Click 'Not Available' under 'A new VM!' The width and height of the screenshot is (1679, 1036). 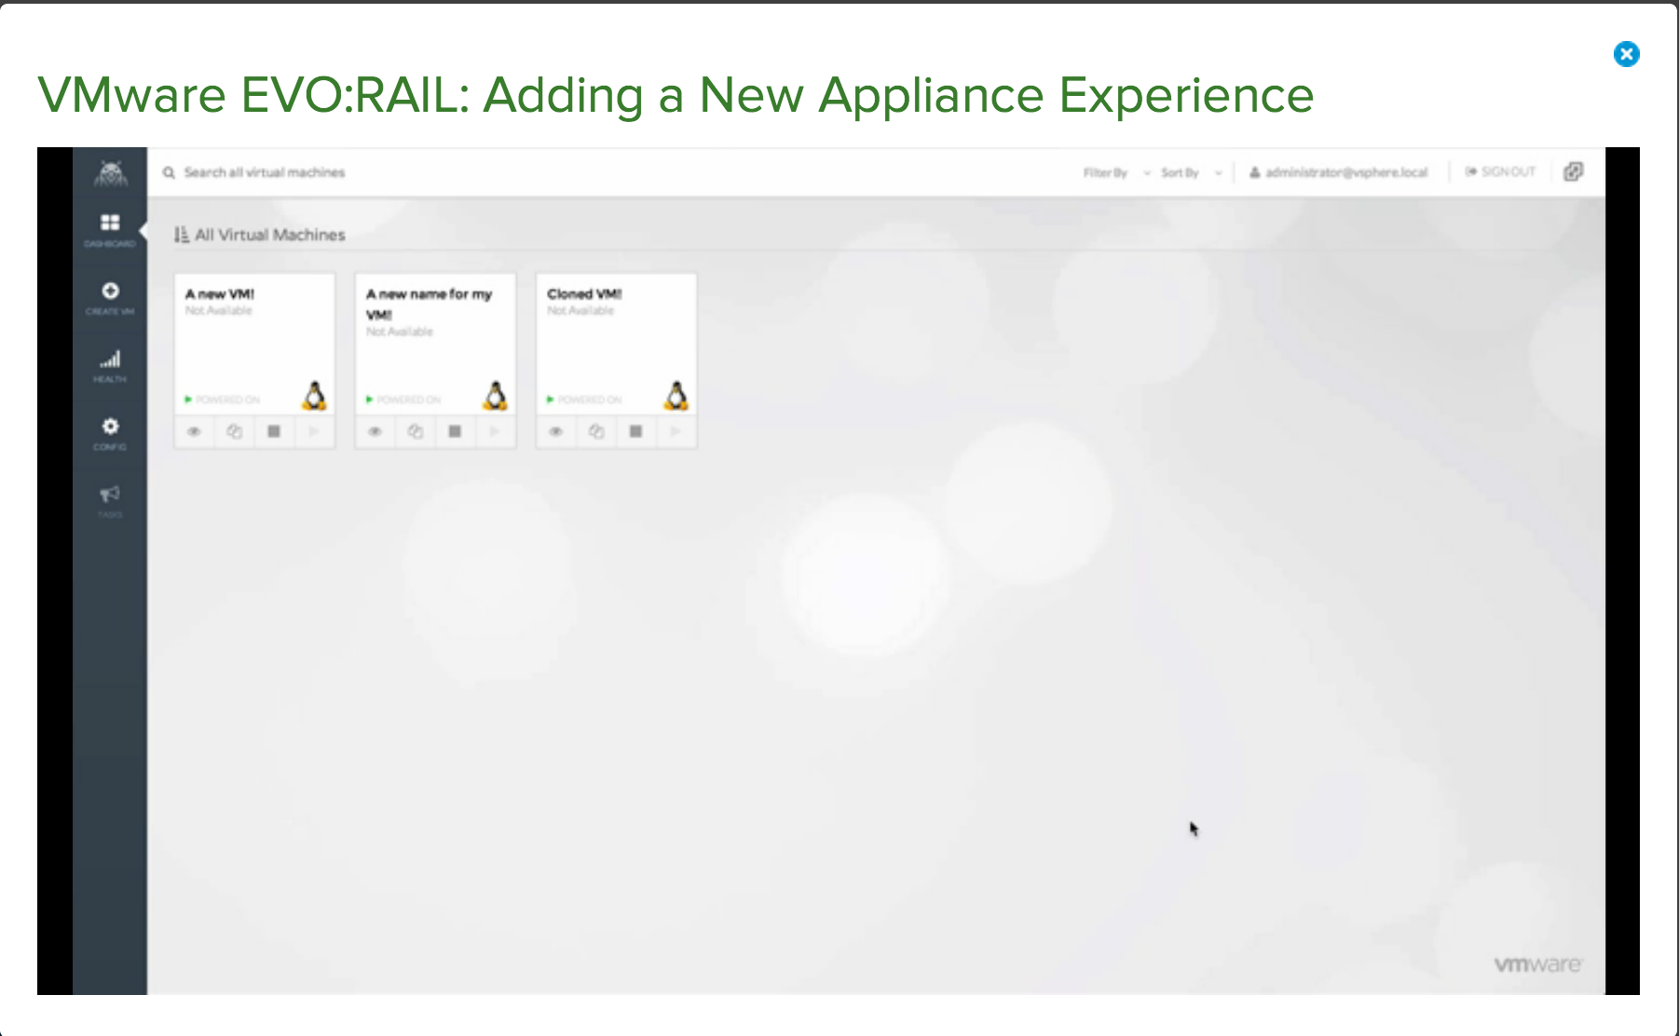(x=218, y=310)
